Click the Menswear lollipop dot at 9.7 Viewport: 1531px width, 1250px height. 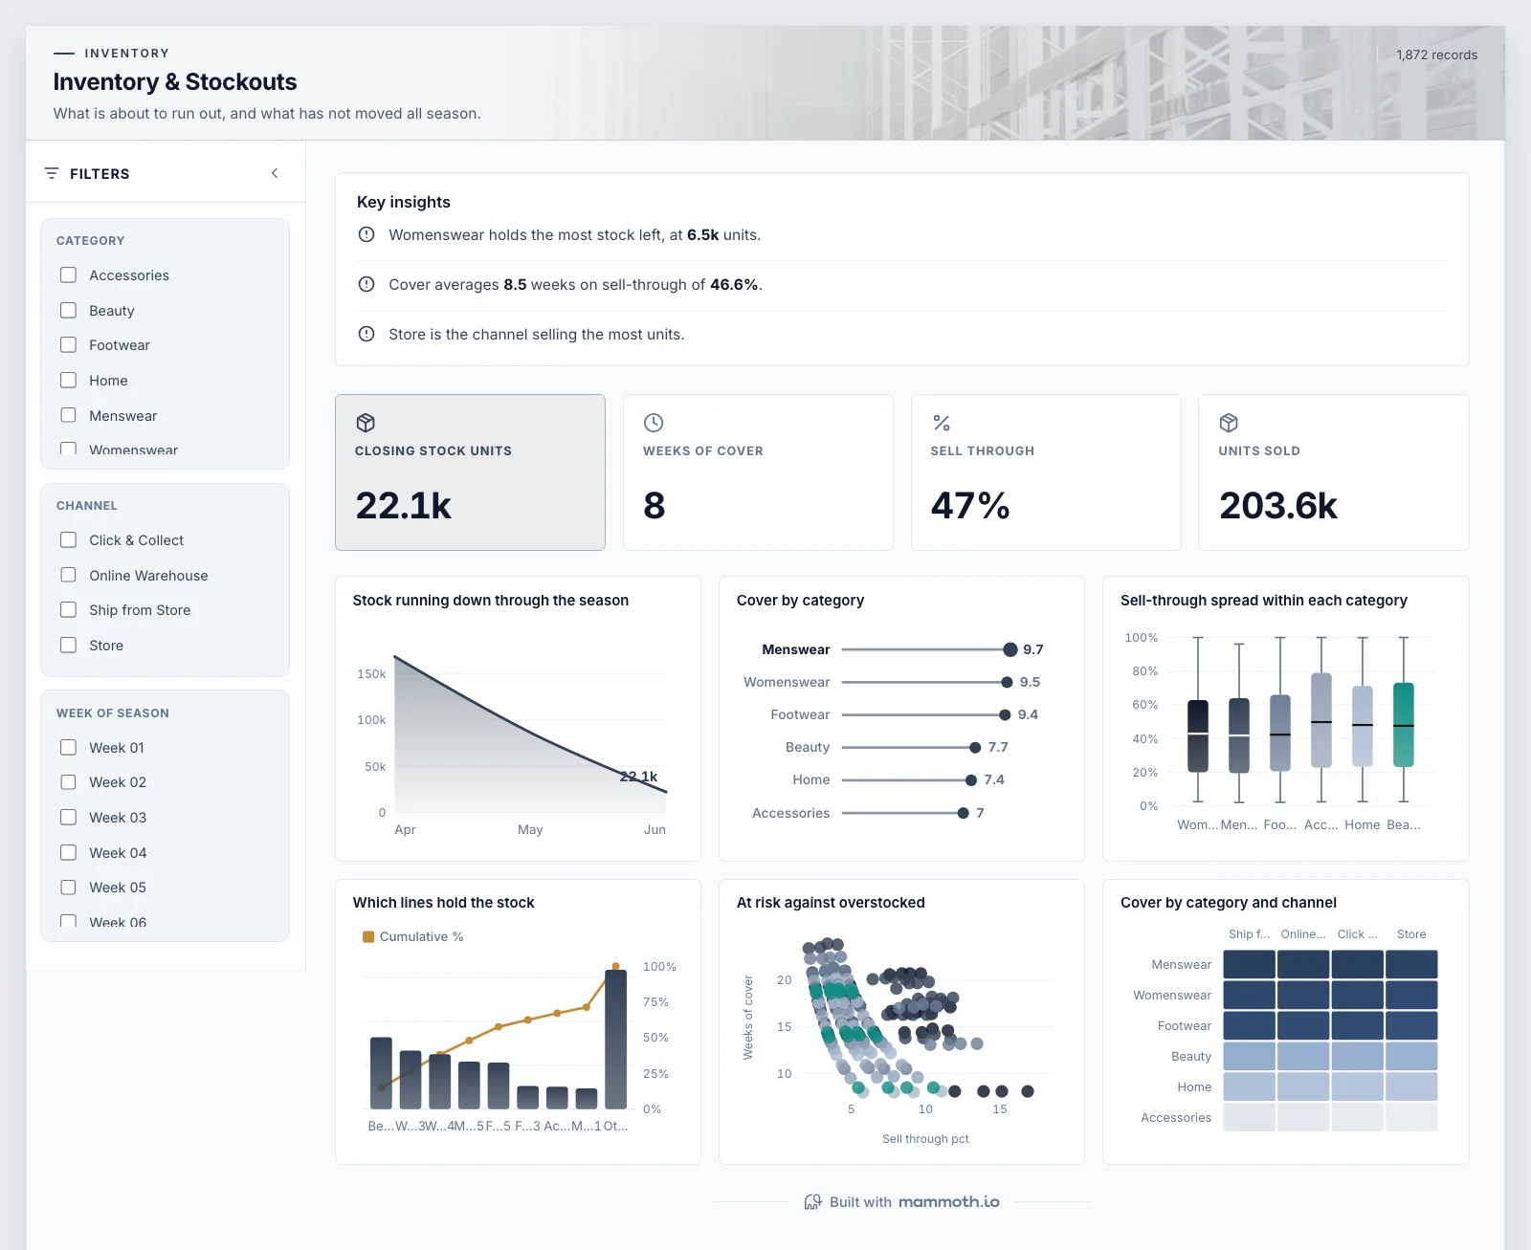(x=1010, y=650)
